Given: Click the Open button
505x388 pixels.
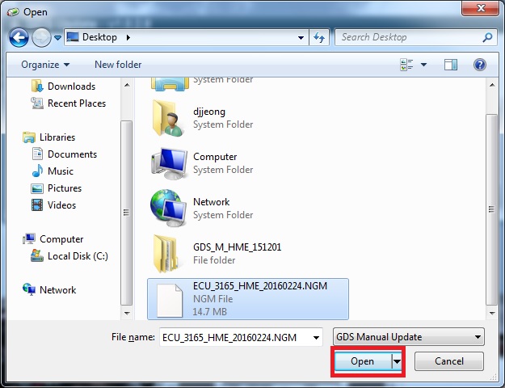Looking at the screenshot, I should (x=363, y=361).
